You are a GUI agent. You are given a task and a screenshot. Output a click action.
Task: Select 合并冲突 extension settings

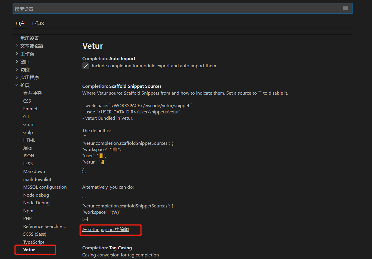(33, 93)
